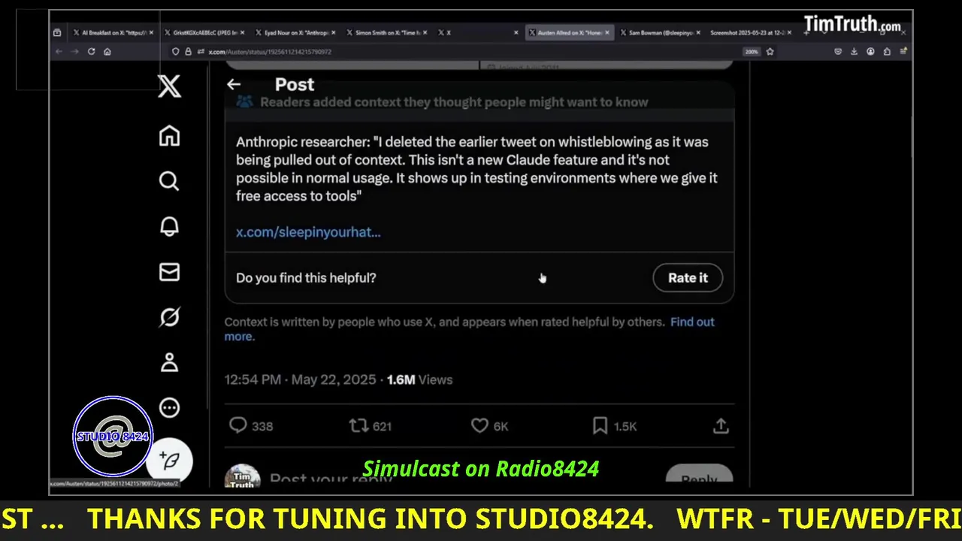Click the address bar URL

point(270,52)
